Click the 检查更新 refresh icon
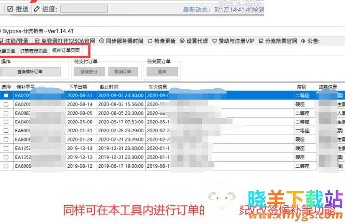This screenshot has width=345, height=224. click(150, 41)
